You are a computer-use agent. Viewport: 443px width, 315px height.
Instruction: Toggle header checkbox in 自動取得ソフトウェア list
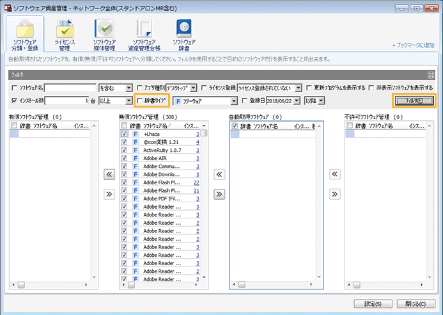(x=235, y=125)
